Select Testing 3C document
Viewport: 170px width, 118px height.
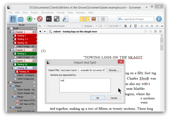point(26,72)
